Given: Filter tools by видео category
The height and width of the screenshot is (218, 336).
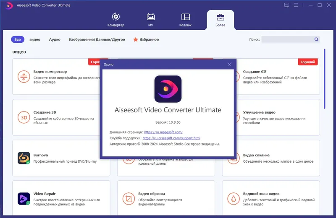Looking at the screenshot, I should [x=35, y=39].
